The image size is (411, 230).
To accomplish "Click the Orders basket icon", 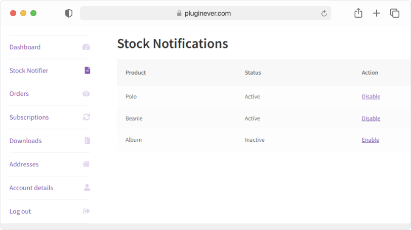I will (x=86, y=93).
